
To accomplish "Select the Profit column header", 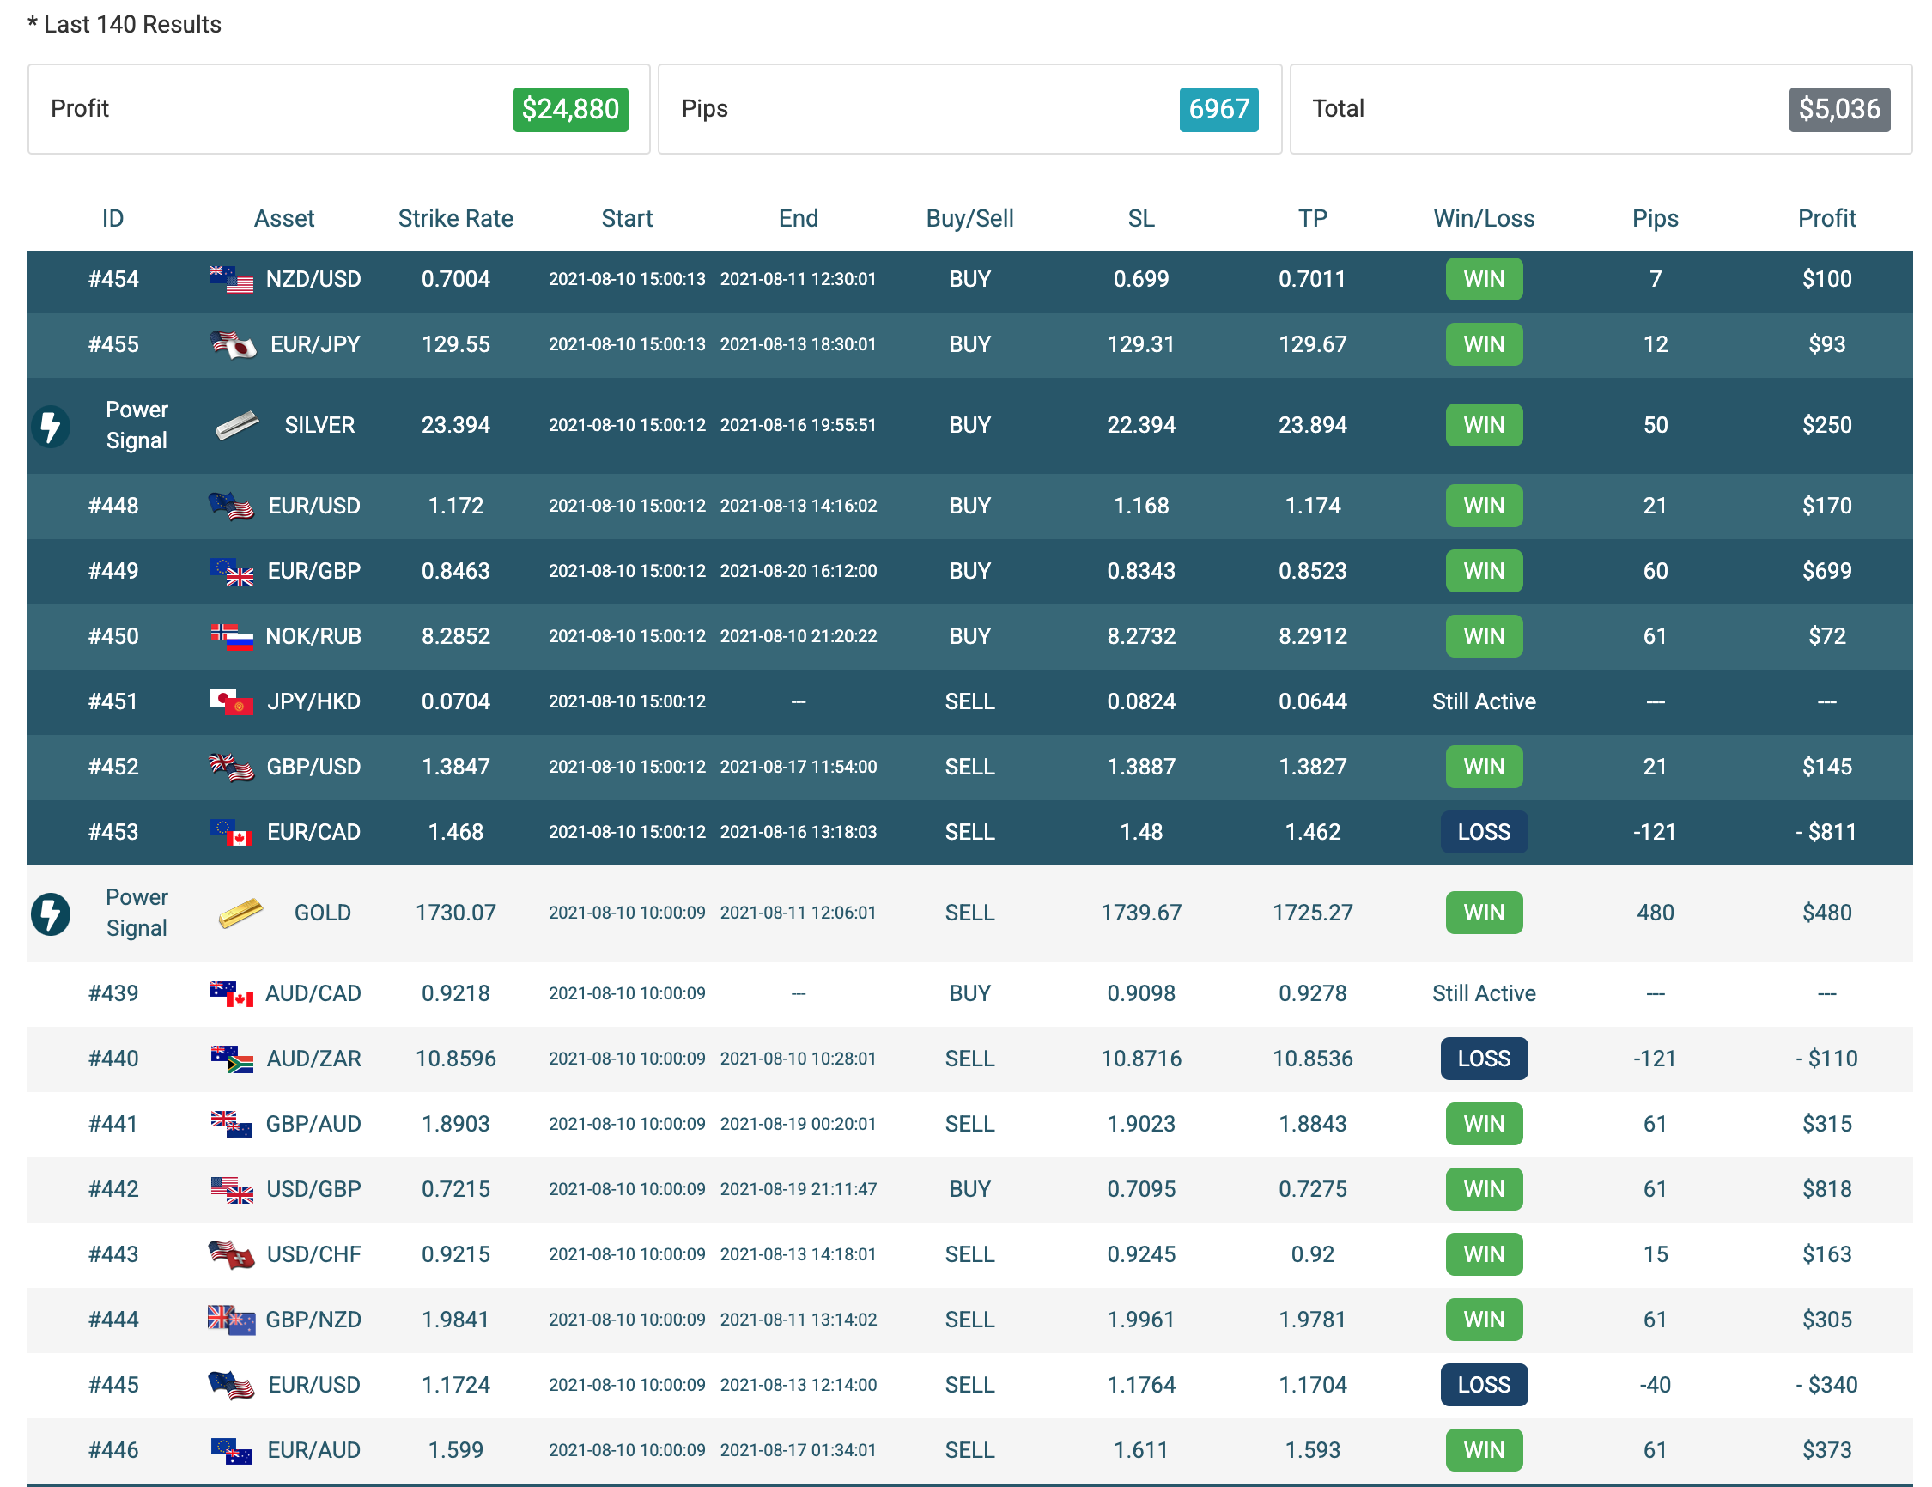I will [1826, 218].
